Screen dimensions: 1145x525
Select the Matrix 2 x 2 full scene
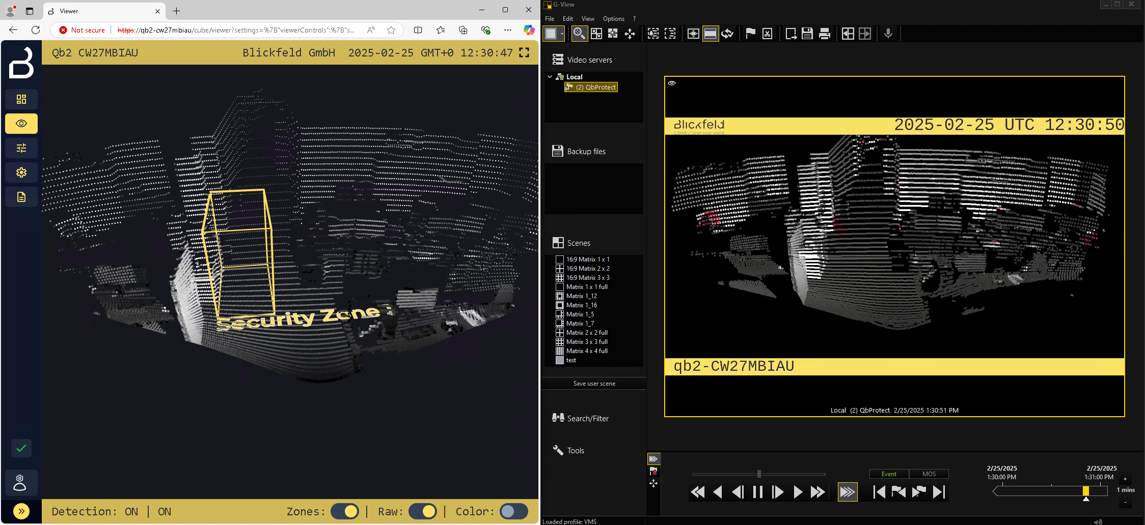tap(587, 333)
